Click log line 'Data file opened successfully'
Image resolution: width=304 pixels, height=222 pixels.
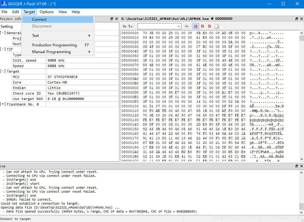click(33, 212)
